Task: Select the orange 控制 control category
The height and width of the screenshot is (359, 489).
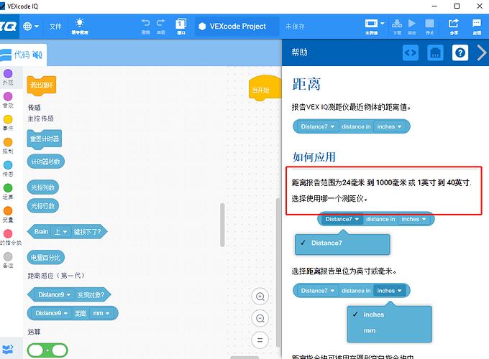Action: (8, 146)
